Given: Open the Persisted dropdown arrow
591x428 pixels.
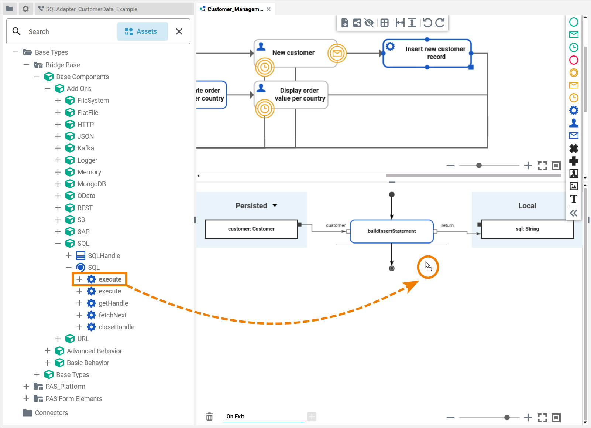Looking at the screenshot, I should [275, 205].
